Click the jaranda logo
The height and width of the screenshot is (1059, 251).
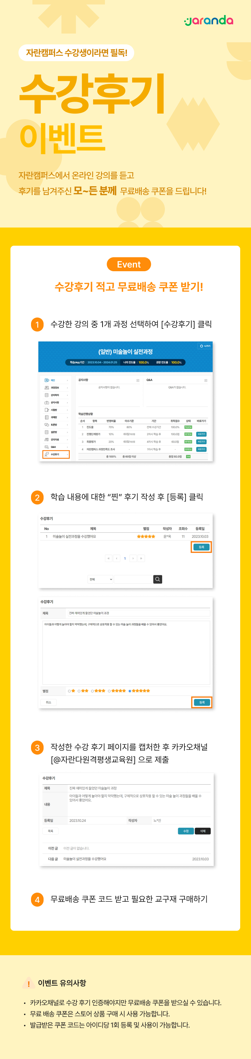208,21
